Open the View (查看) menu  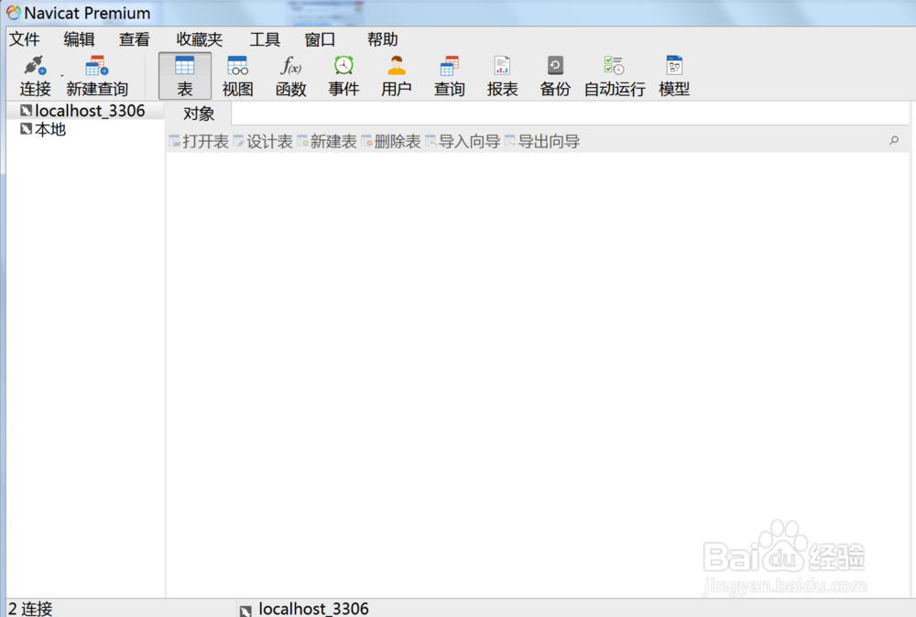point(135,39)
